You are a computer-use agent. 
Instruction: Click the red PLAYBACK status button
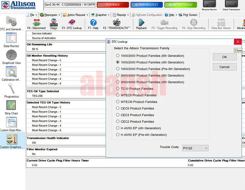coord(113,5)
